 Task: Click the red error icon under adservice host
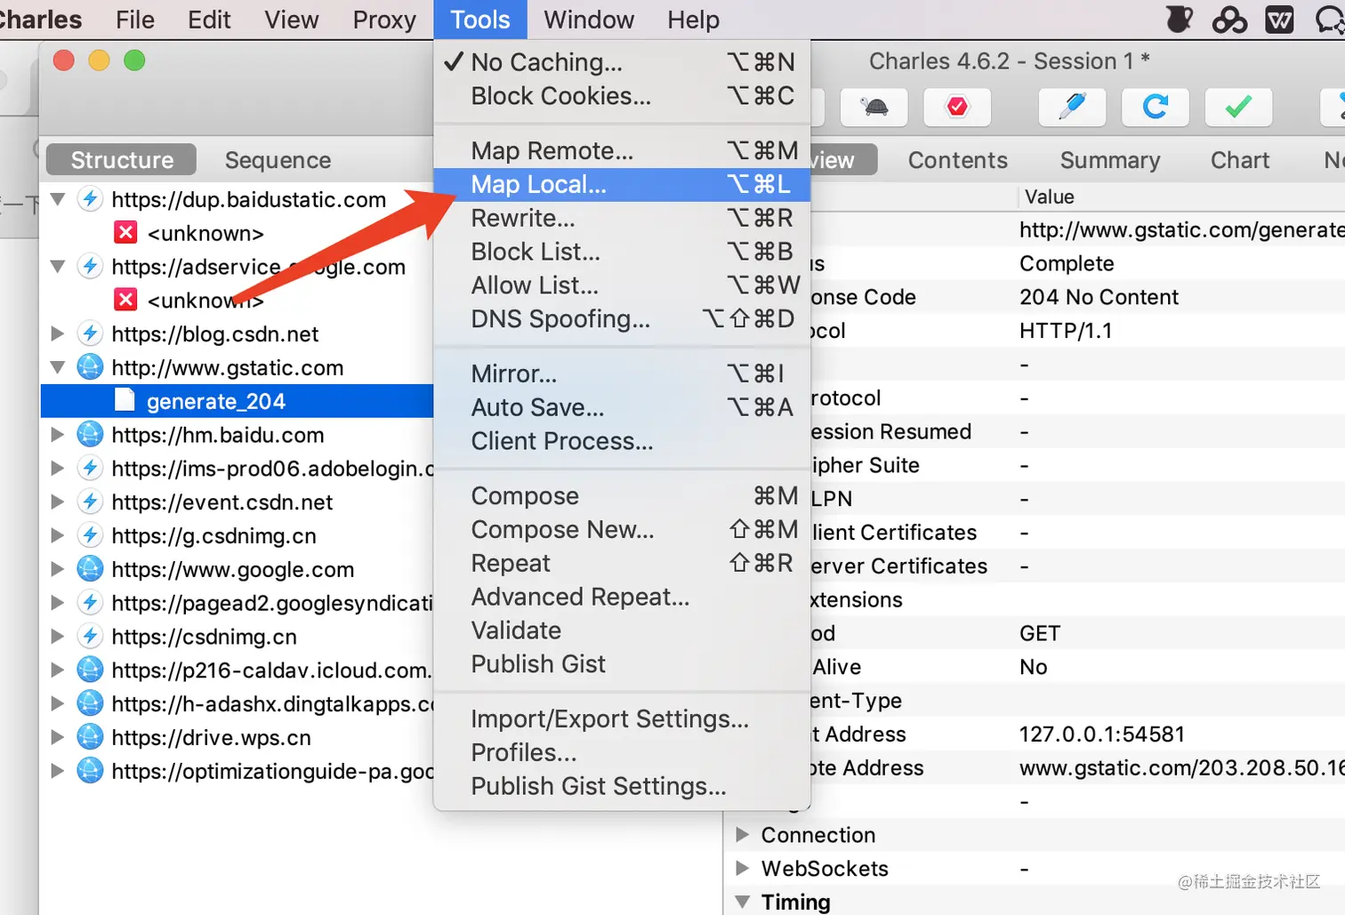126,300
